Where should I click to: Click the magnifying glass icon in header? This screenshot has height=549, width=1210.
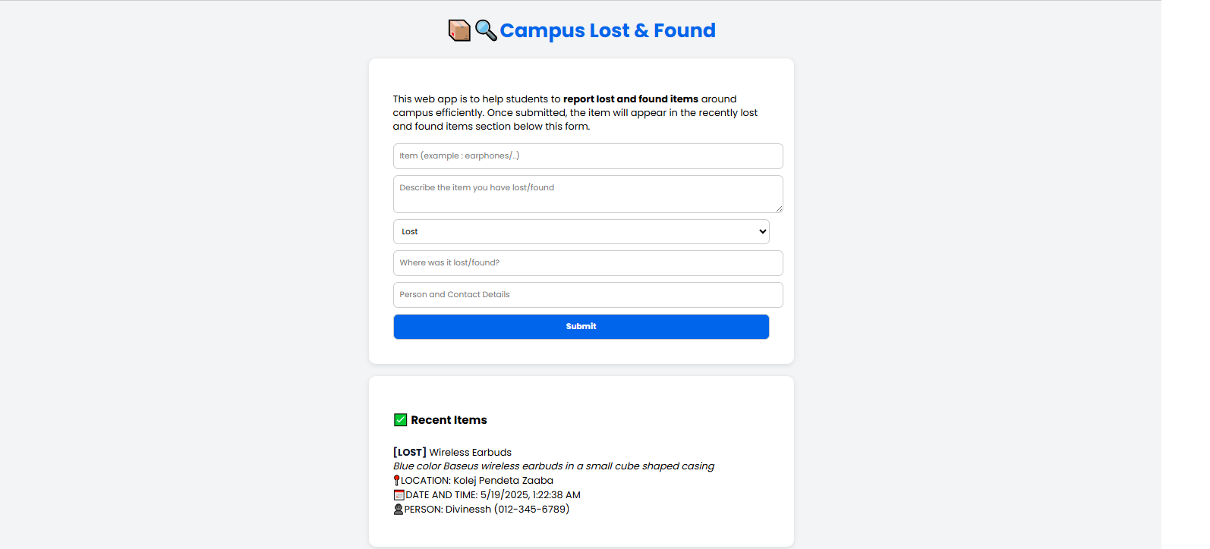(486, 30)
